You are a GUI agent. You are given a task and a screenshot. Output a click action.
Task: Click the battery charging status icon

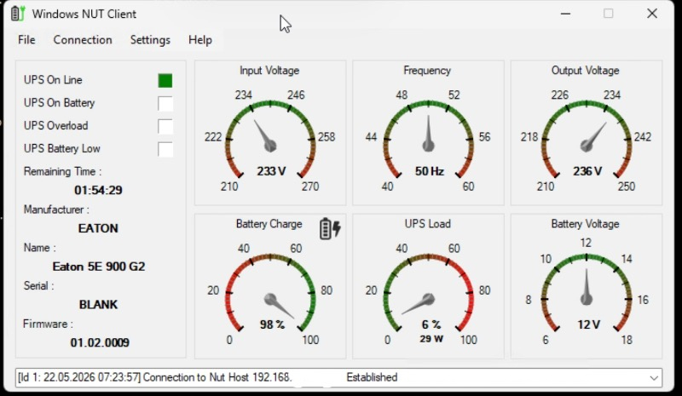(x=330, y=228)
